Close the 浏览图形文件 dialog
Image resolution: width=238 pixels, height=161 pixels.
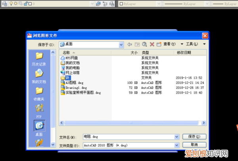(205, 36)
